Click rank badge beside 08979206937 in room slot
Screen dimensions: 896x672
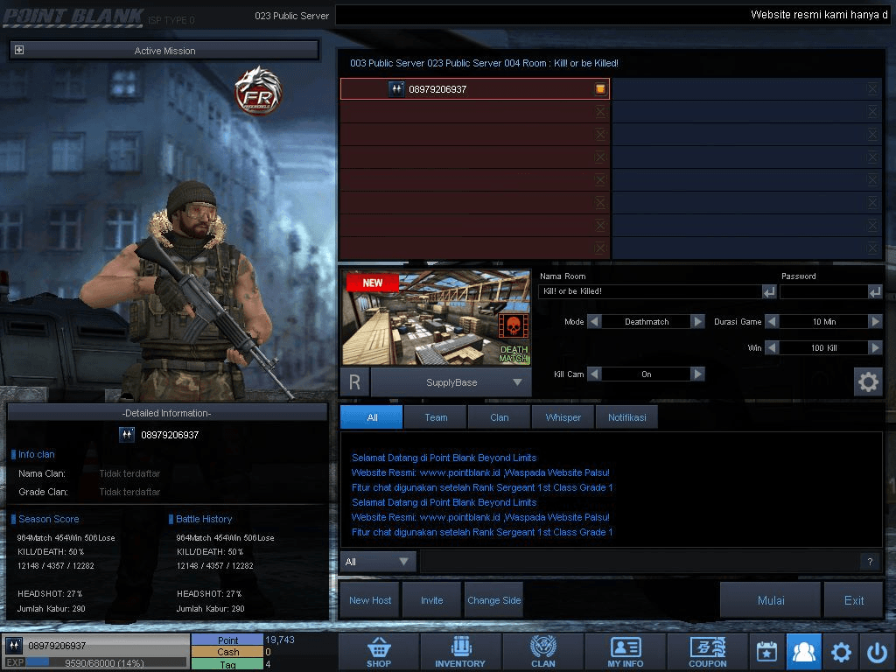point(396,88)
